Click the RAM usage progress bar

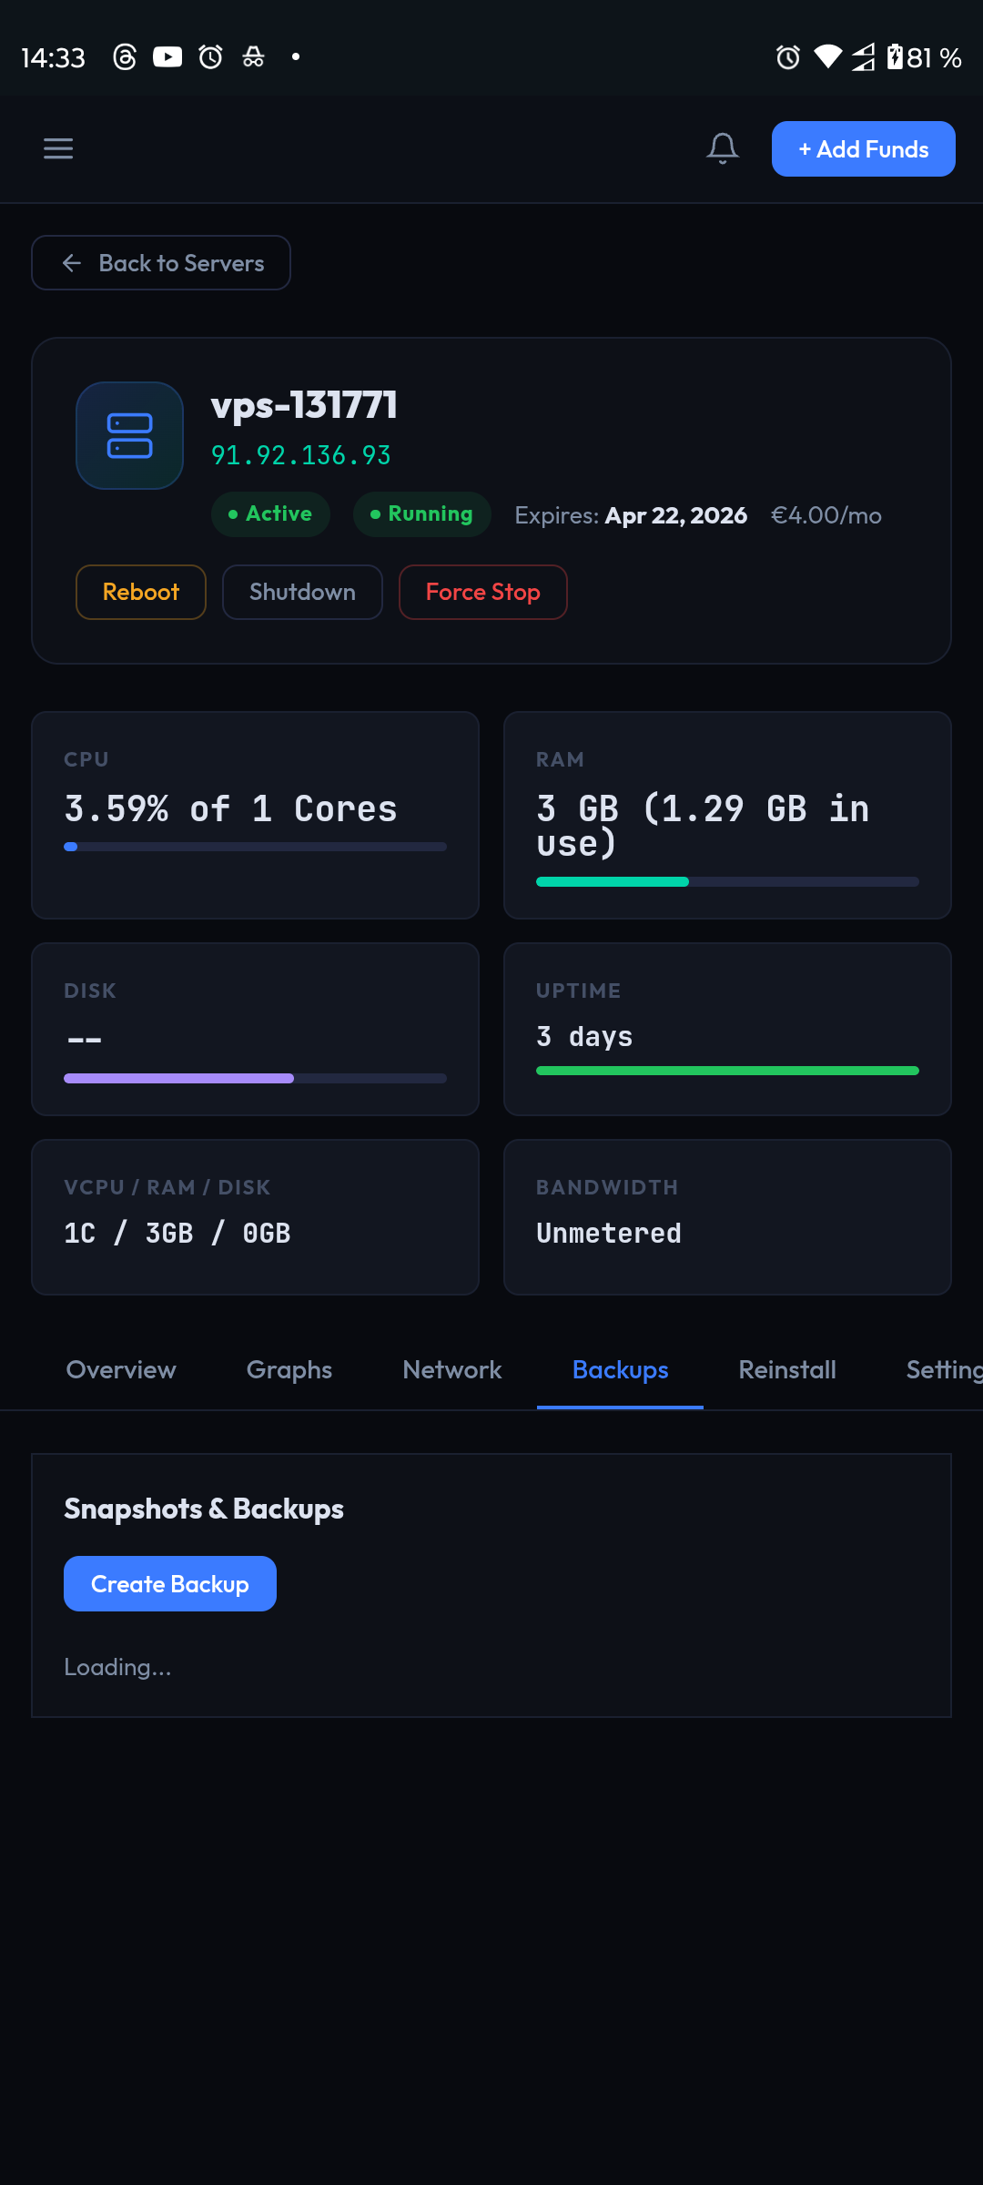point(727,881)
